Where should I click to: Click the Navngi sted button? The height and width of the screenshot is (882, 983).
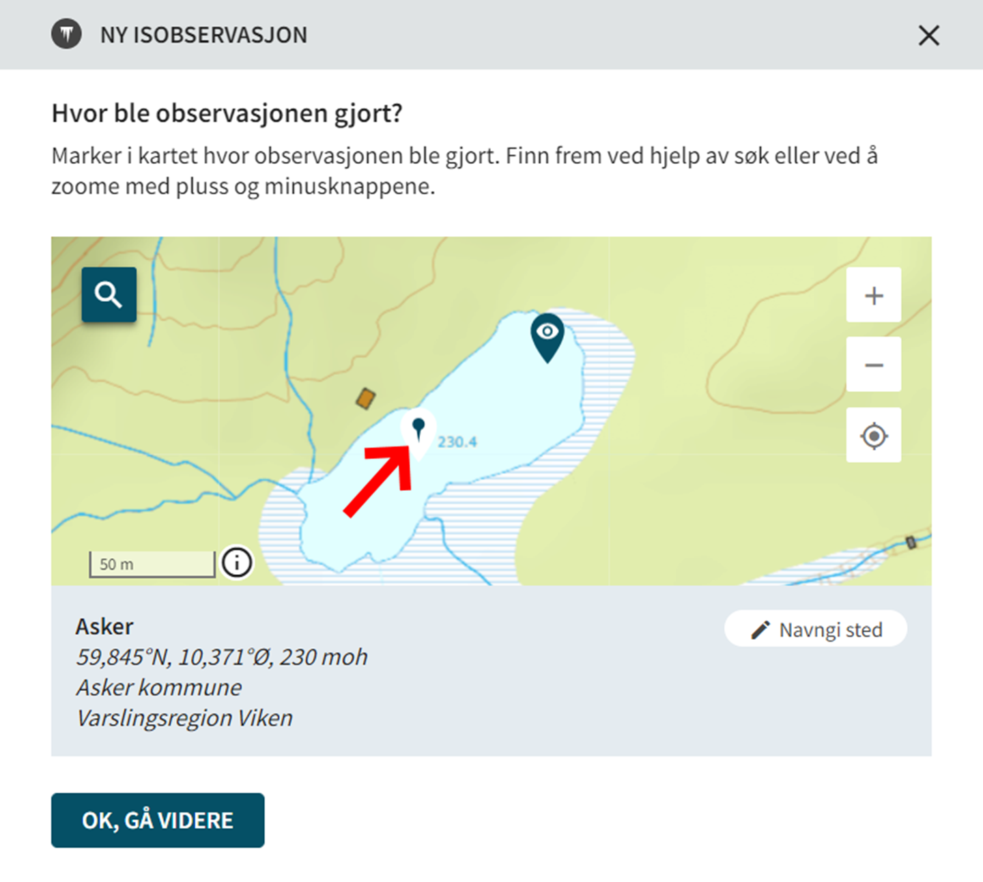coord(816,629)
